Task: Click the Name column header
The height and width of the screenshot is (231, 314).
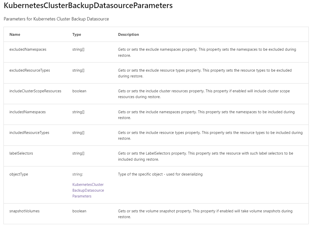Action: pyautogui.click(x=15, y=34)
